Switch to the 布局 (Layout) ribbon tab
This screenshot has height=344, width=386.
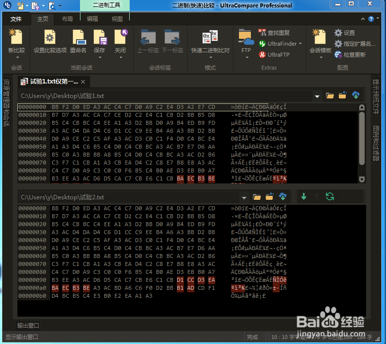67,19
